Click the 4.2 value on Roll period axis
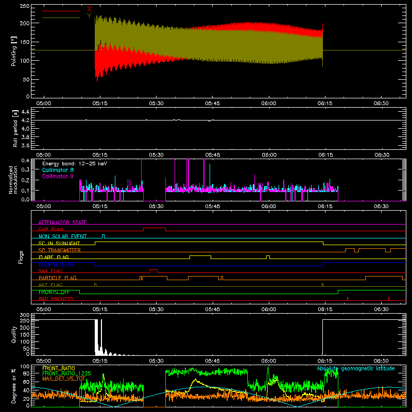 pyautogui.click(x=25, y=120)
